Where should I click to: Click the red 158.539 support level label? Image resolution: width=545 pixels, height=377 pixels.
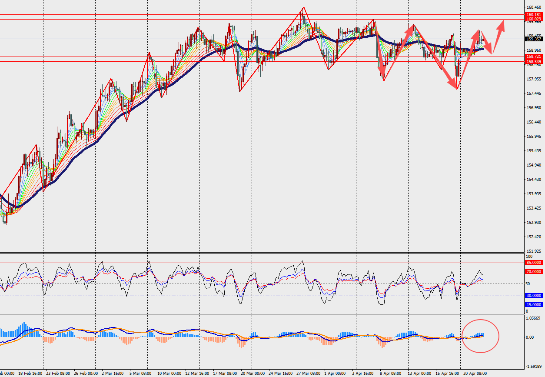point(533,62)
